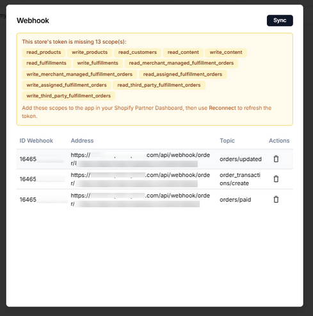Select the write_products scope tag

[x=90, y=53]
